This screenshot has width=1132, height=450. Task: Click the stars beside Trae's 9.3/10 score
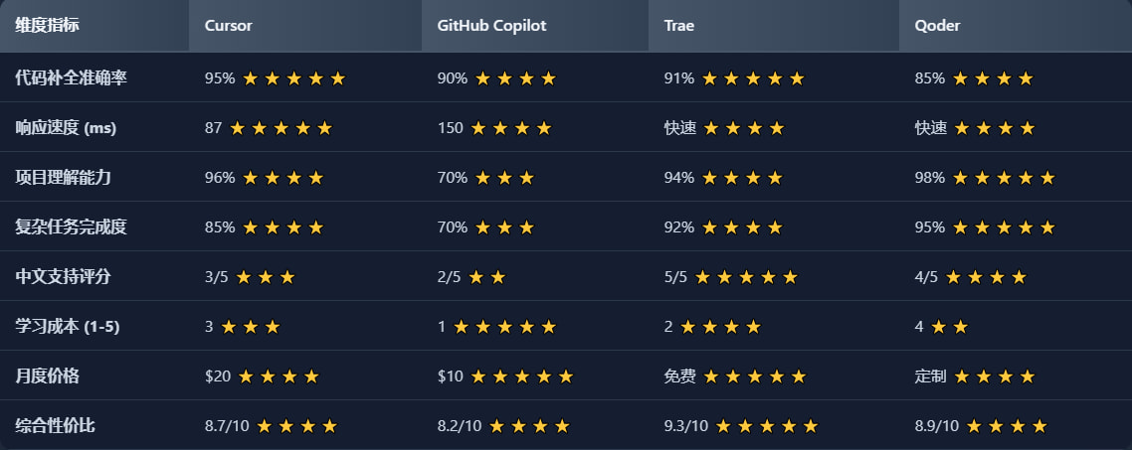tap(766, 426)
